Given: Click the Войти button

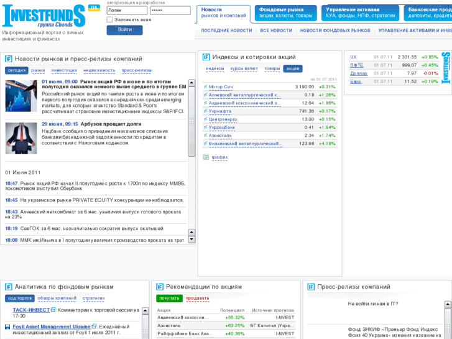Looking at the screenshot, I should 124,30.
